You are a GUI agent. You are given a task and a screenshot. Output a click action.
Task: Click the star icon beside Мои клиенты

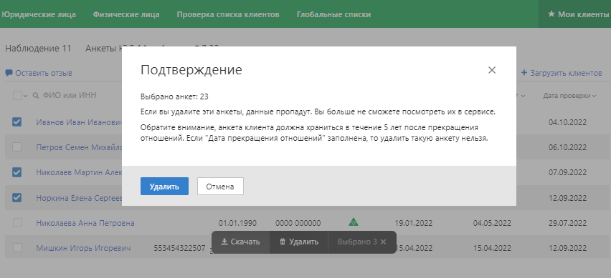click(x=551, y=14)
